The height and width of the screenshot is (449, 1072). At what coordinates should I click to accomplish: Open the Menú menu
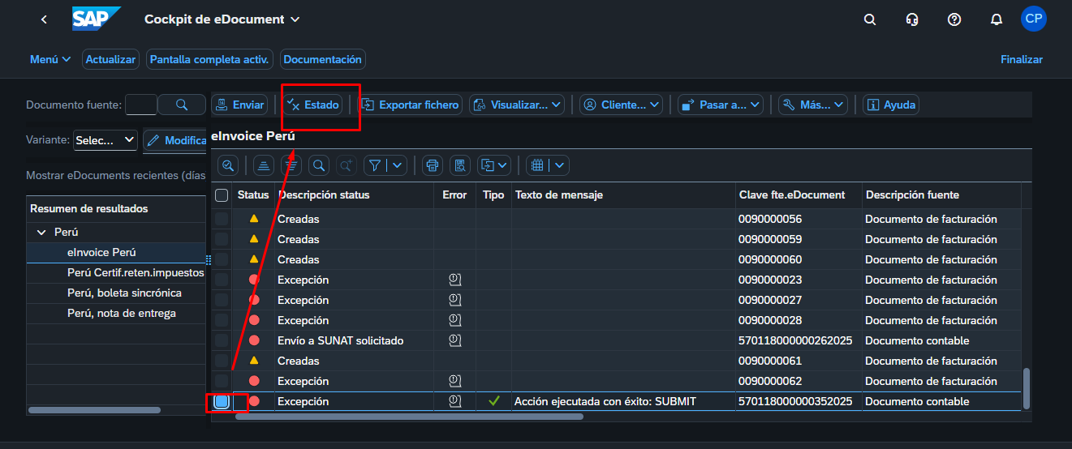(50, 59)
